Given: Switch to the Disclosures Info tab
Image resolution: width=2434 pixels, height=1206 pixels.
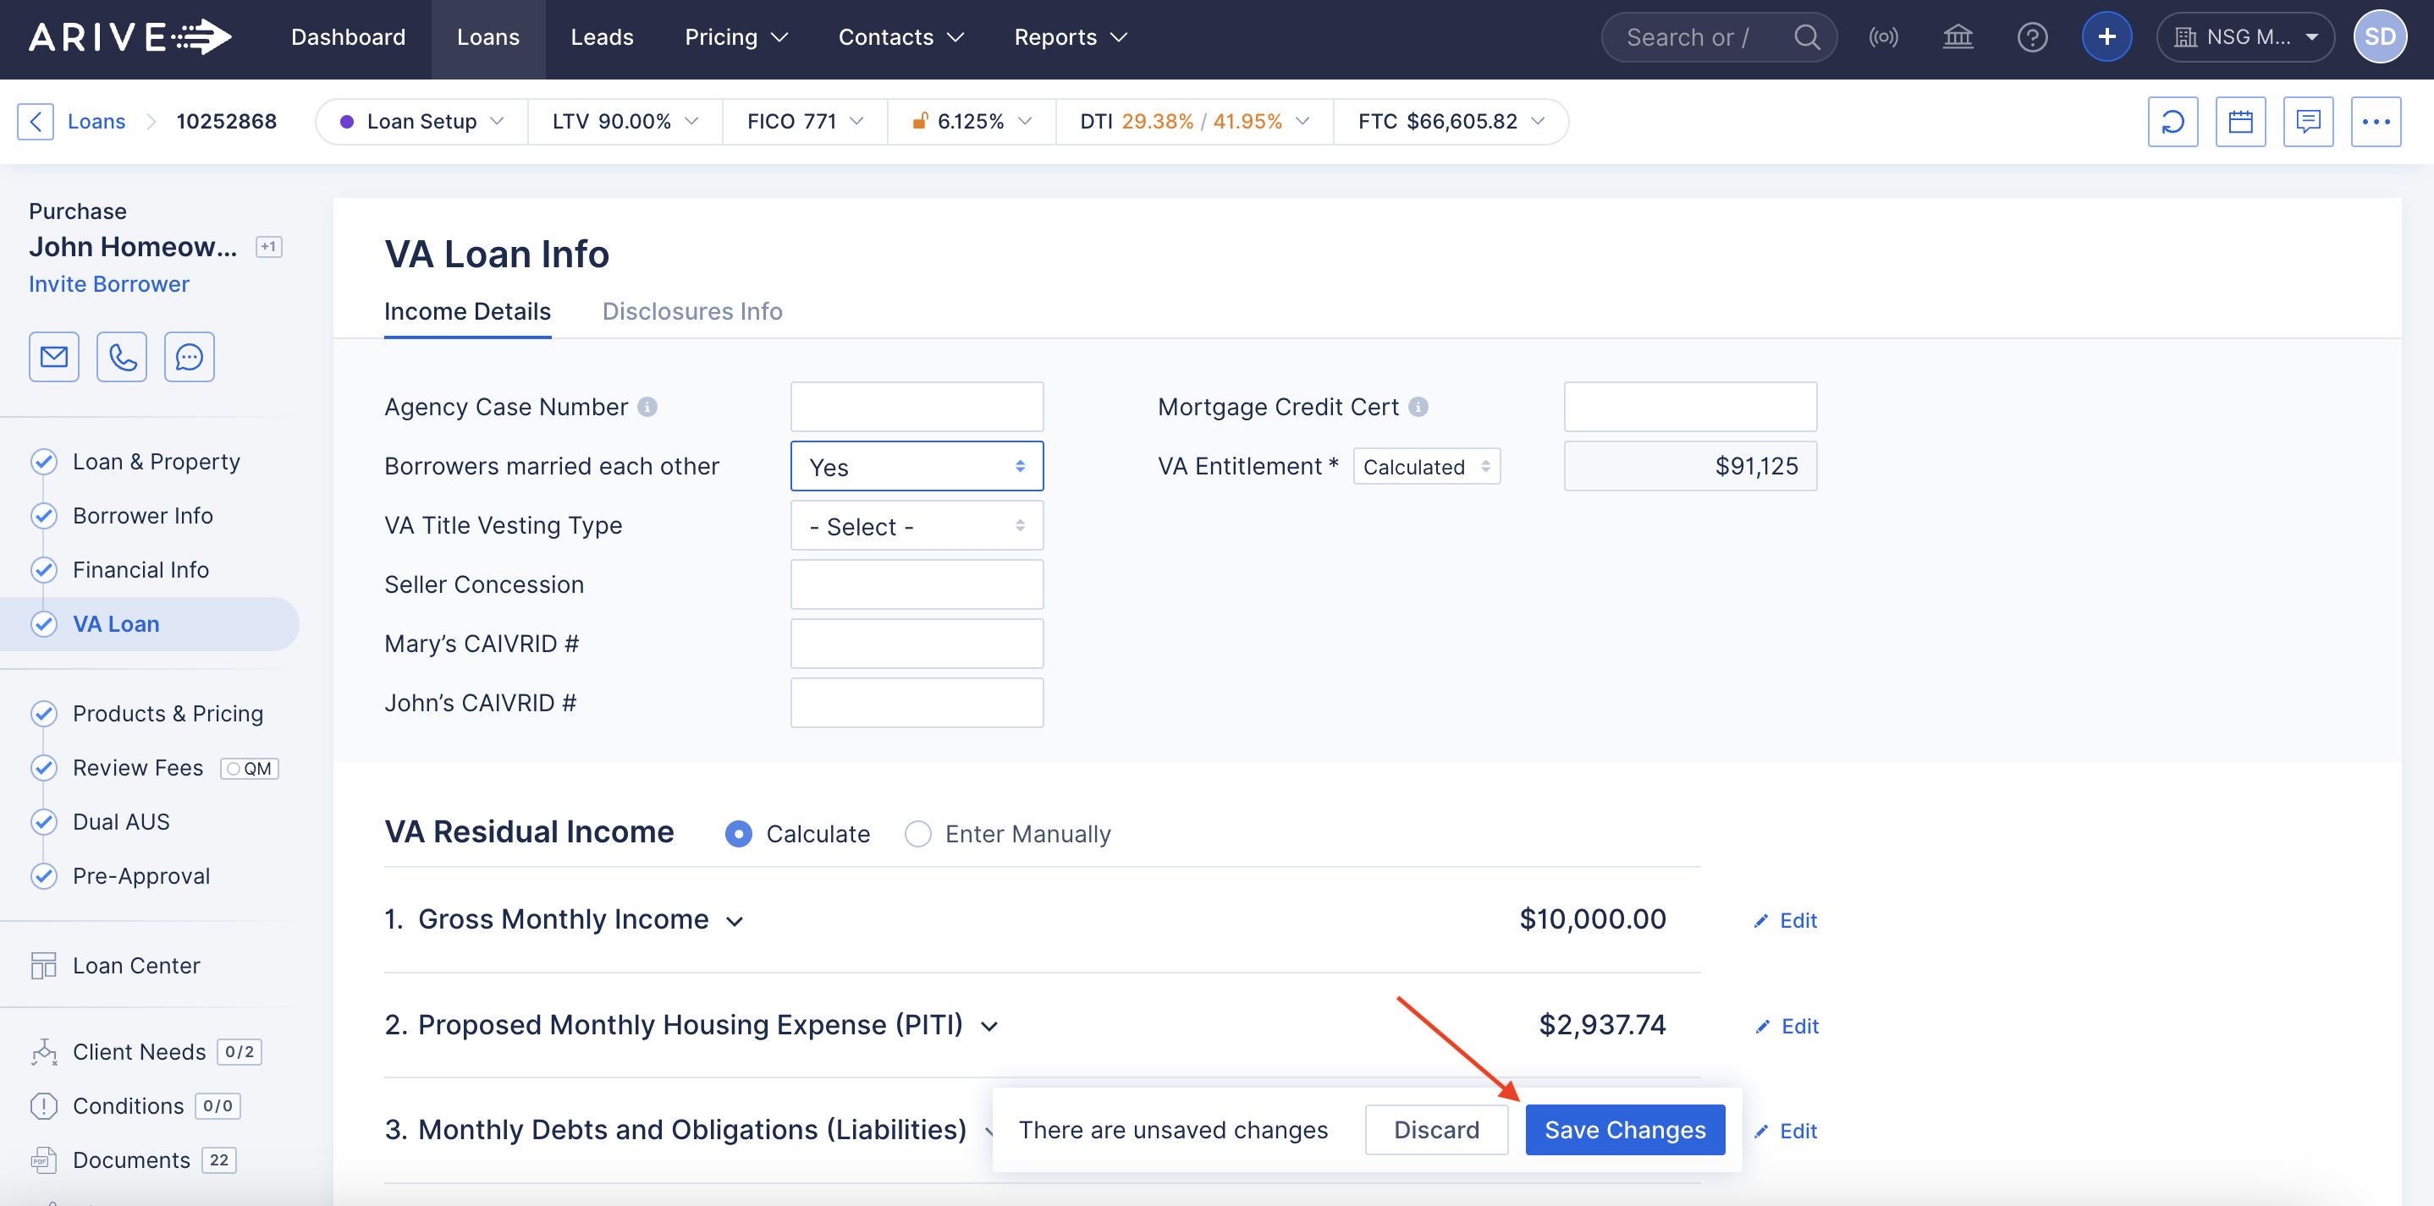Looking at the screenshot, I should tap(691, 312).
